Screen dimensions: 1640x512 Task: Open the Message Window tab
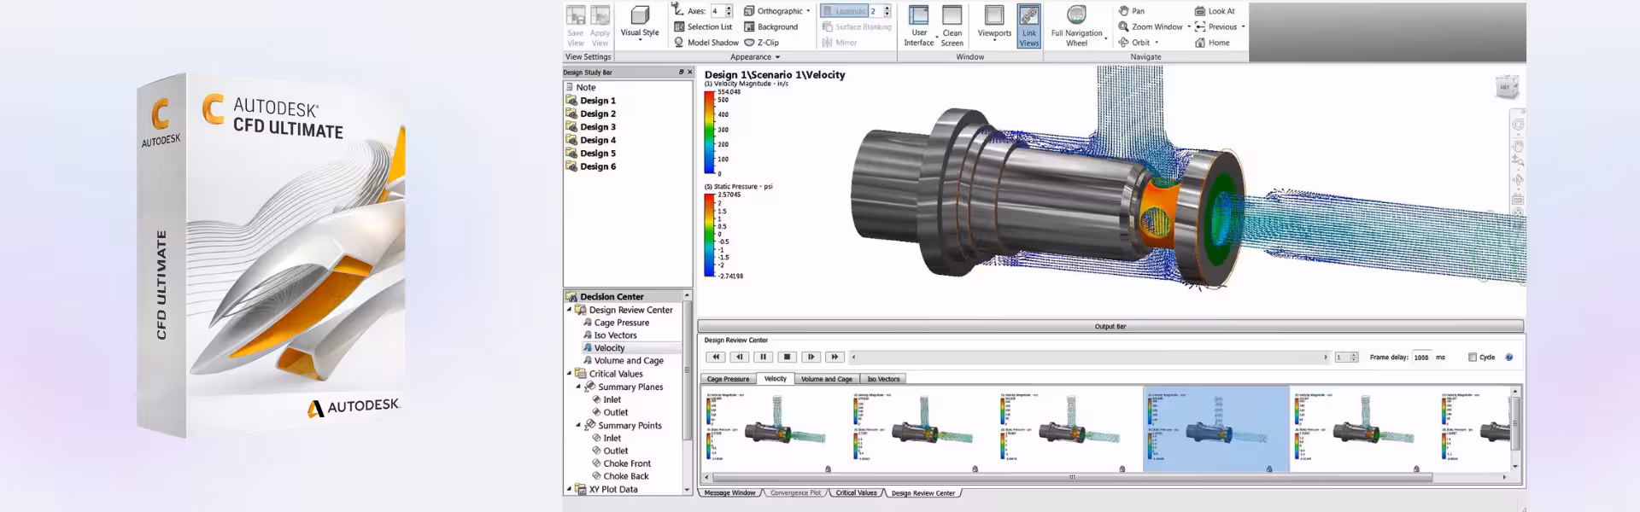click(x=730, y=492)
